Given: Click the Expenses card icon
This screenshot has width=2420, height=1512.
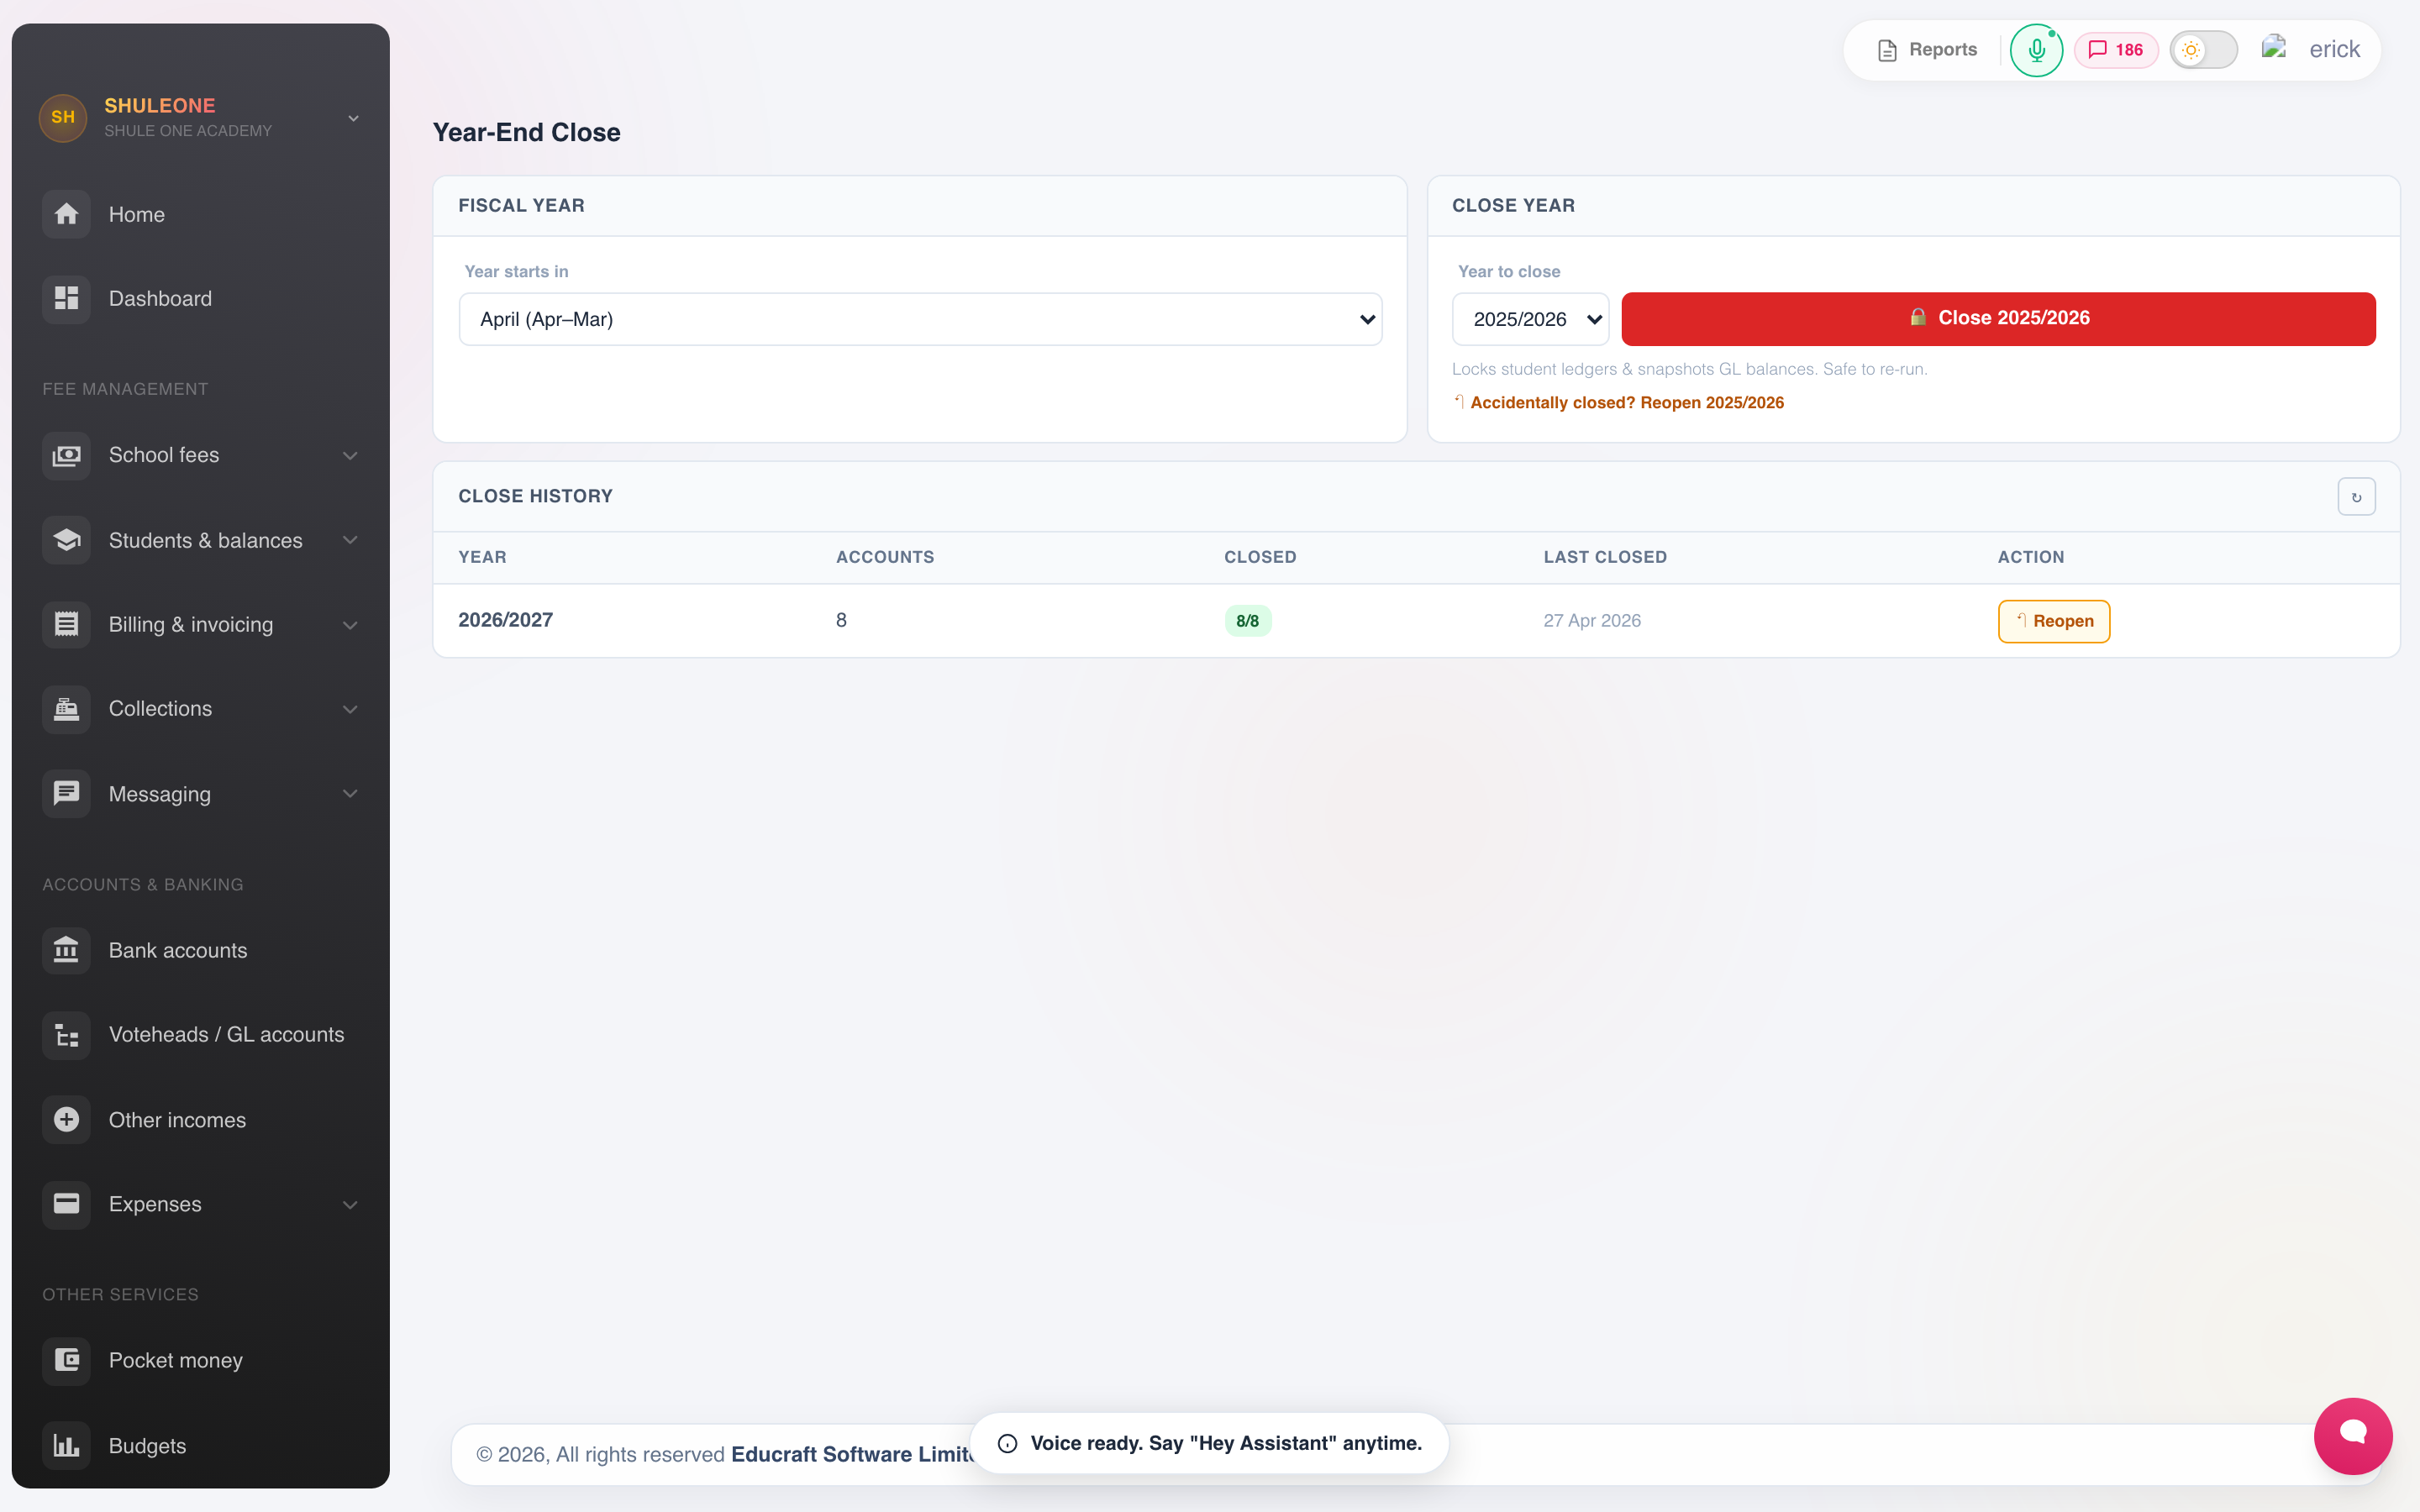Looking at the screenshot, I should pyautogui.click(x=66, y=1204).
